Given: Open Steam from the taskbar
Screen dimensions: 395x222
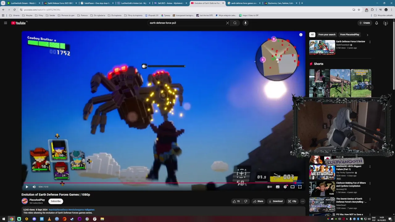Looking at the screenshot, I should [x=72, y=219].
